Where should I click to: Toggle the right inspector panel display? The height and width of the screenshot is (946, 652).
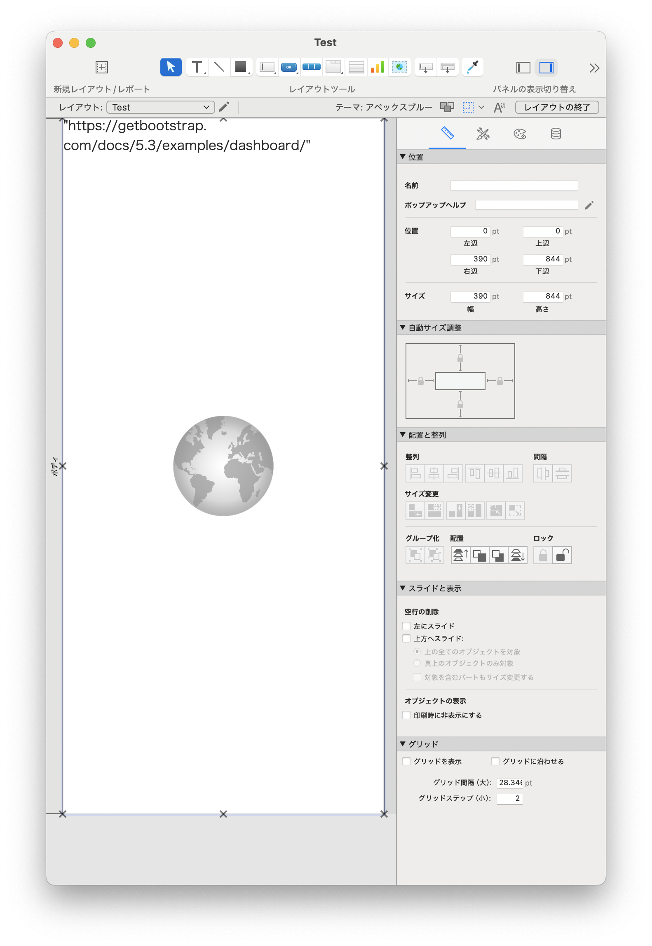(x=546, y=67)
